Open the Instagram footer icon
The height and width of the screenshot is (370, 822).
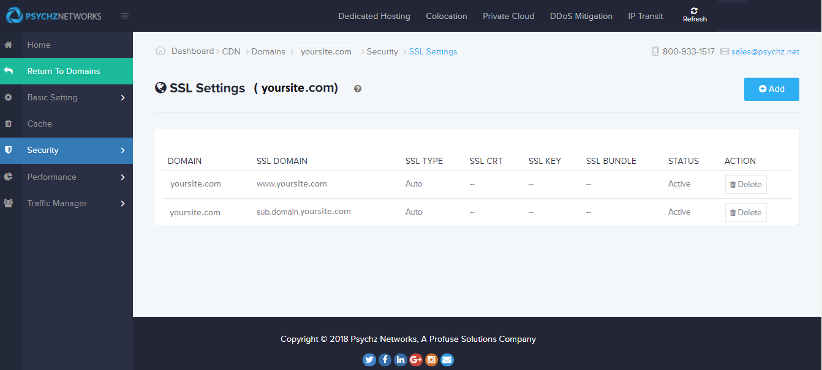tap(431, 360)
